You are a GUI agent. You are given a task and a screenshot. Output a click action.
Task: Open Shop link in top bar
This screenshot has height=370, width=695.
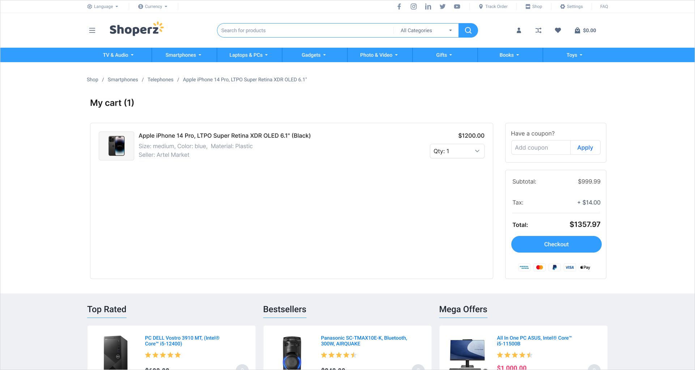pyautogui.click(x=534, y=7)
